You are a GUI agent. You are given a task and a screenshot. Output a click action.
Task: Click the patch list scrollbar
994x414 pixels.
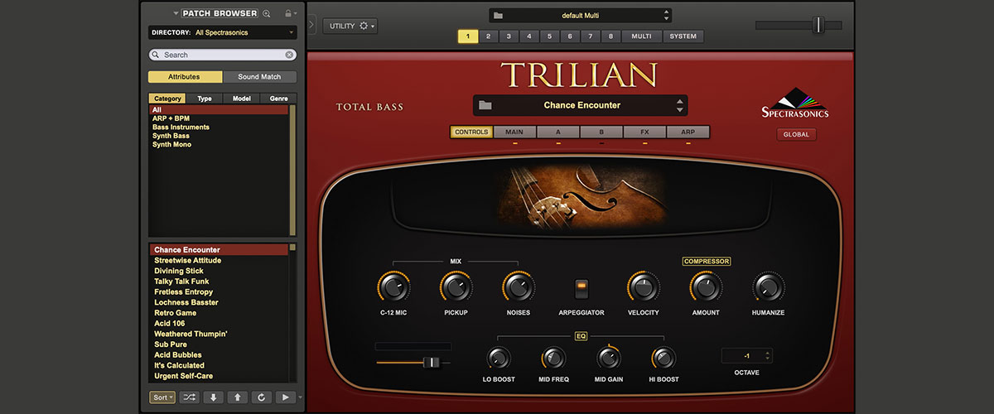(x=292, y=311)
